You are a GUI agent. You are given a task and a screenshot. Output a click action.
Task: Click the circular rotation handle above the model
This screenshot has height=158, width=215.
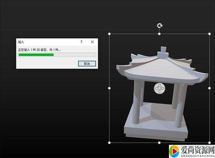[159, 25]
